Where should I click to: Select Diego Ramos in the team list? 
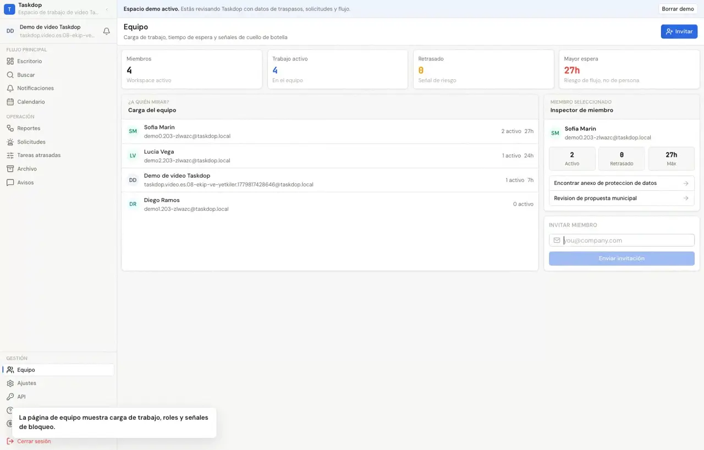point(330,204)
